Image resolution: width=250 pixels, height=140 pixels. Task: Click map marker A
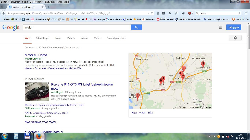[x=163, y=79]
